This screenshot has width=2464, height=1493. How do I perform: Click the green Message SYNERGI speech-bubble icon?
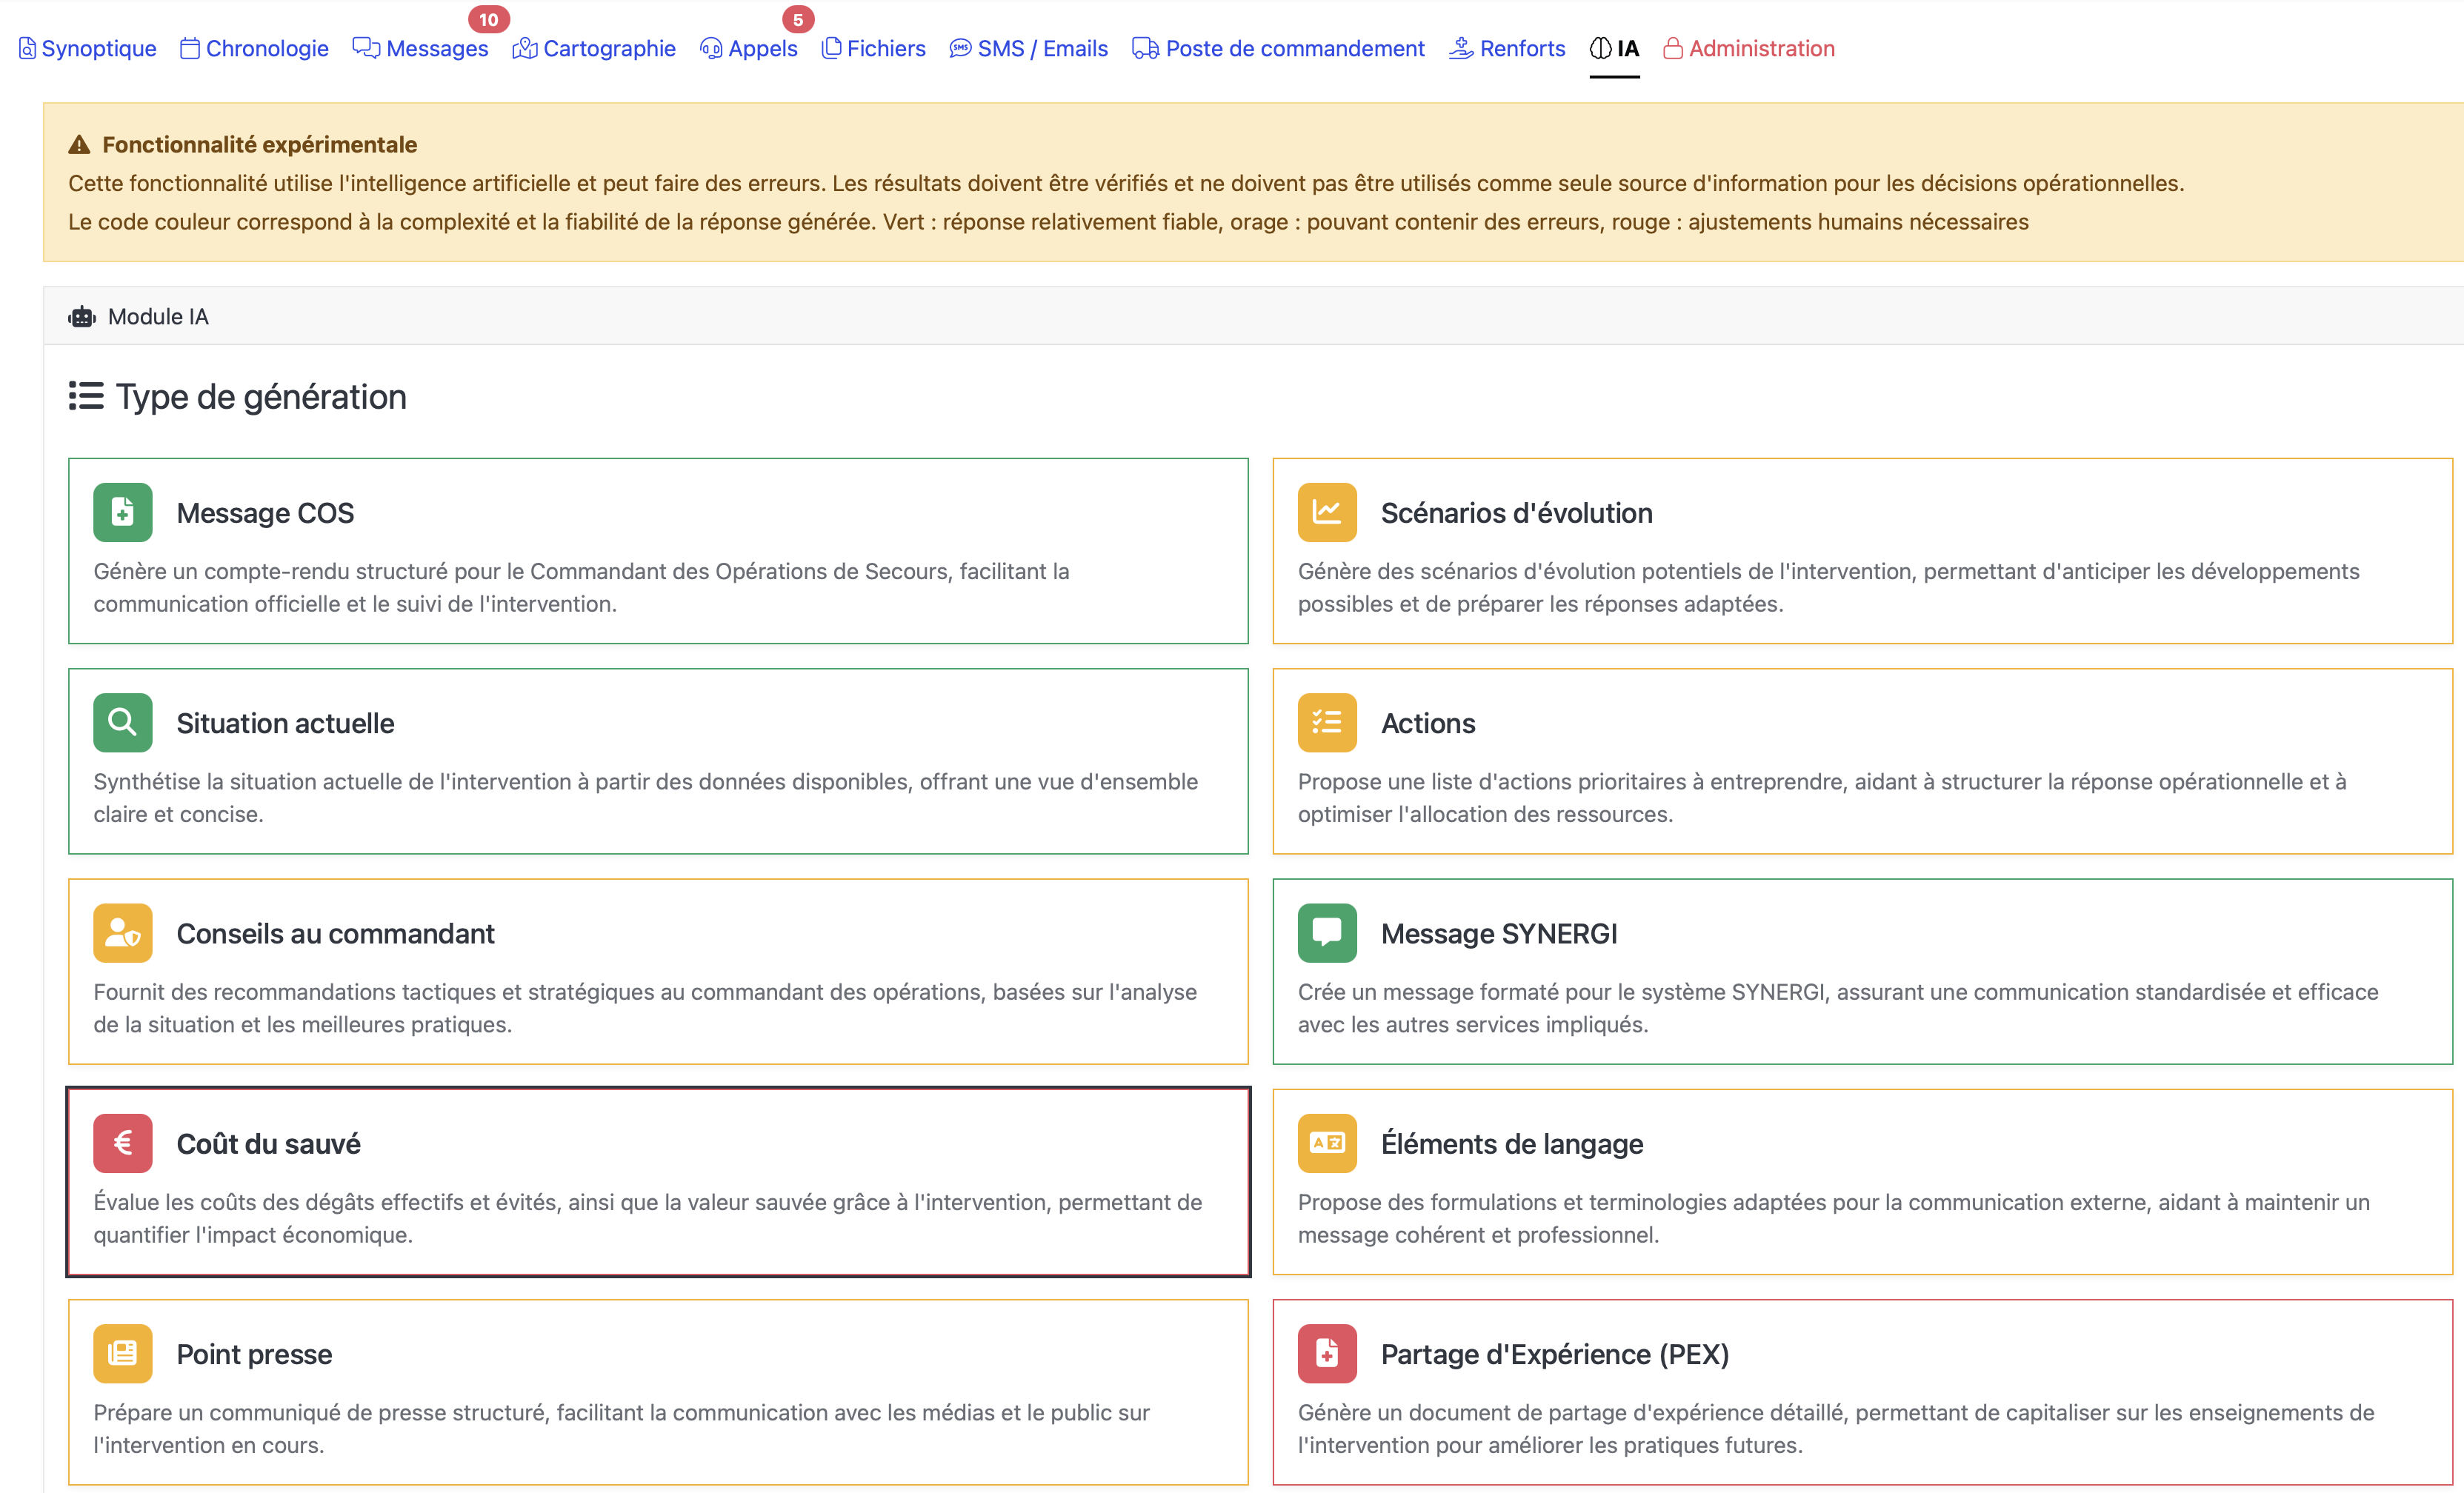[x=1326, y=932]
